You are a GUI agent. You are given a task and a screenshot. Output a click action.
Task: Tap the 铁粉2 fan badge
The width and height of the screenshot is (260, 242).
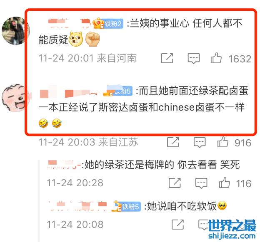[114, 24]
